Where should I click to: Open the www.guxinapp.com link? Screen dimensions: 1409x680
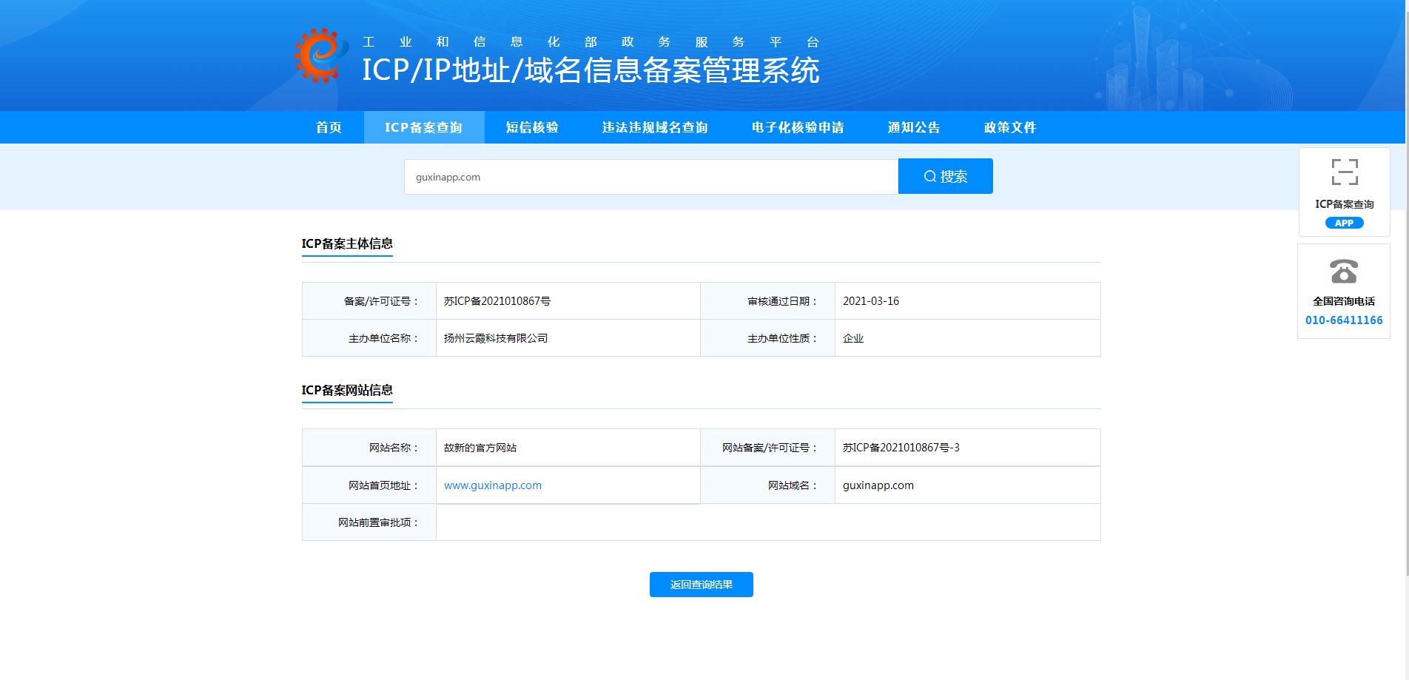coord(492,485)
